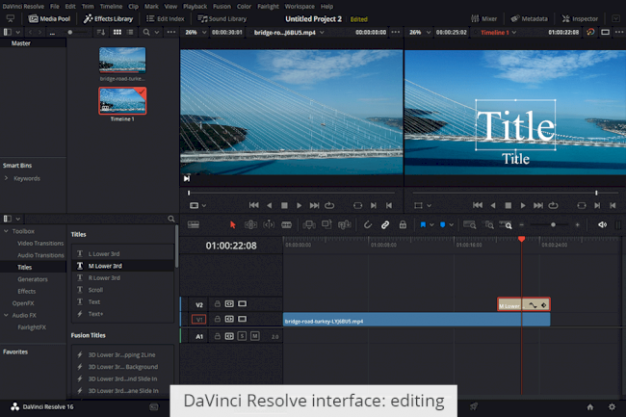Screen dimensions: 626x417
Task: Mute the A1 audio track
Action: click(254, 336)
